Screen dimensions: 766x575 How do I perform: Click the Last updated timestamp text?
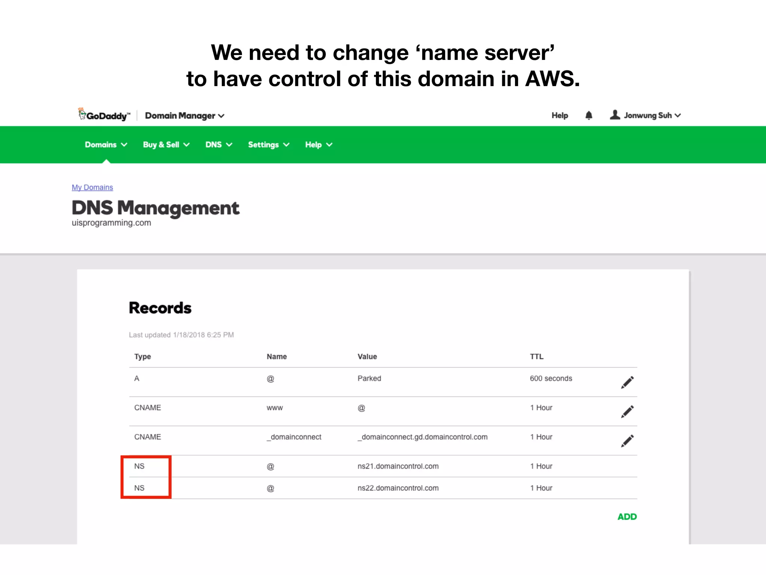coord(181,335)
